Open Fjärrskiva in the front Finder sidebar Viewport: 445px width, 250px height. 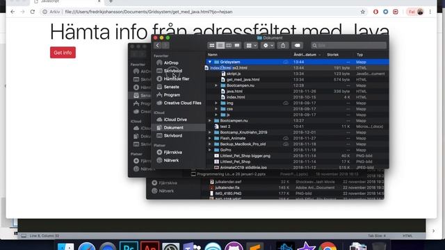(173, 152)
